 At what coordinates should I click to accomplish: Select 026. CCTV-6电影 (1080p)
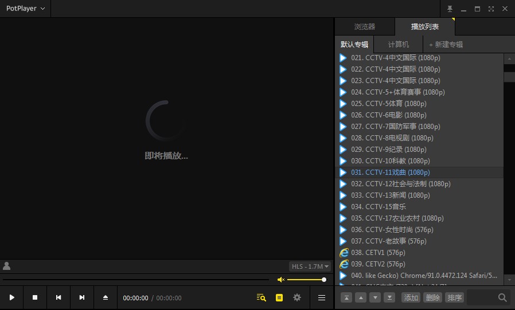(x=419, y=115)
